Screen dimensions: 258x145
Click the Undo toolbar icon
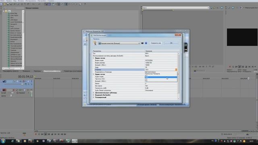(33, 4)
